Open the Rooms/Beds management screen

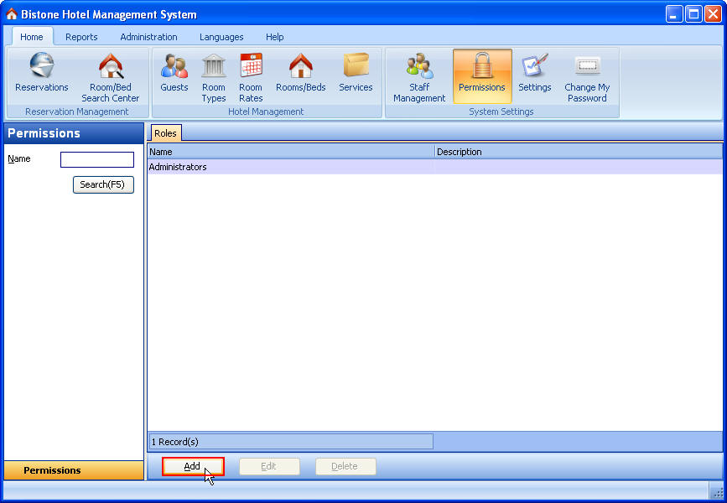[x=299, y=75]
